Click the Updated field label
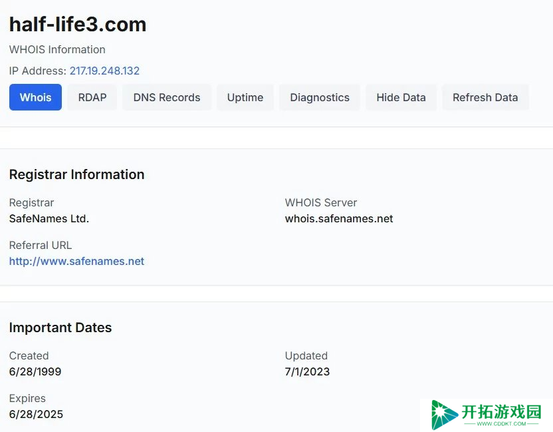The image size is (553, 432). pos(306,355)
